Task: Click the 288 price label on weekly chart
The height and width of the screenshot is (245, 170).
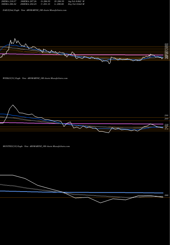Action: point(166,115)
